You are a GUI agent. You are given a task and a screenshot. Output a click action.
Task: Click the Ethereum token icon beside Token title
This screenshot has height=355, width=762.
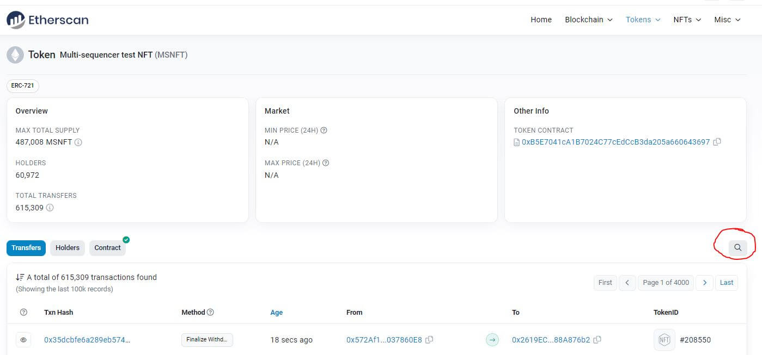[15, 55]
